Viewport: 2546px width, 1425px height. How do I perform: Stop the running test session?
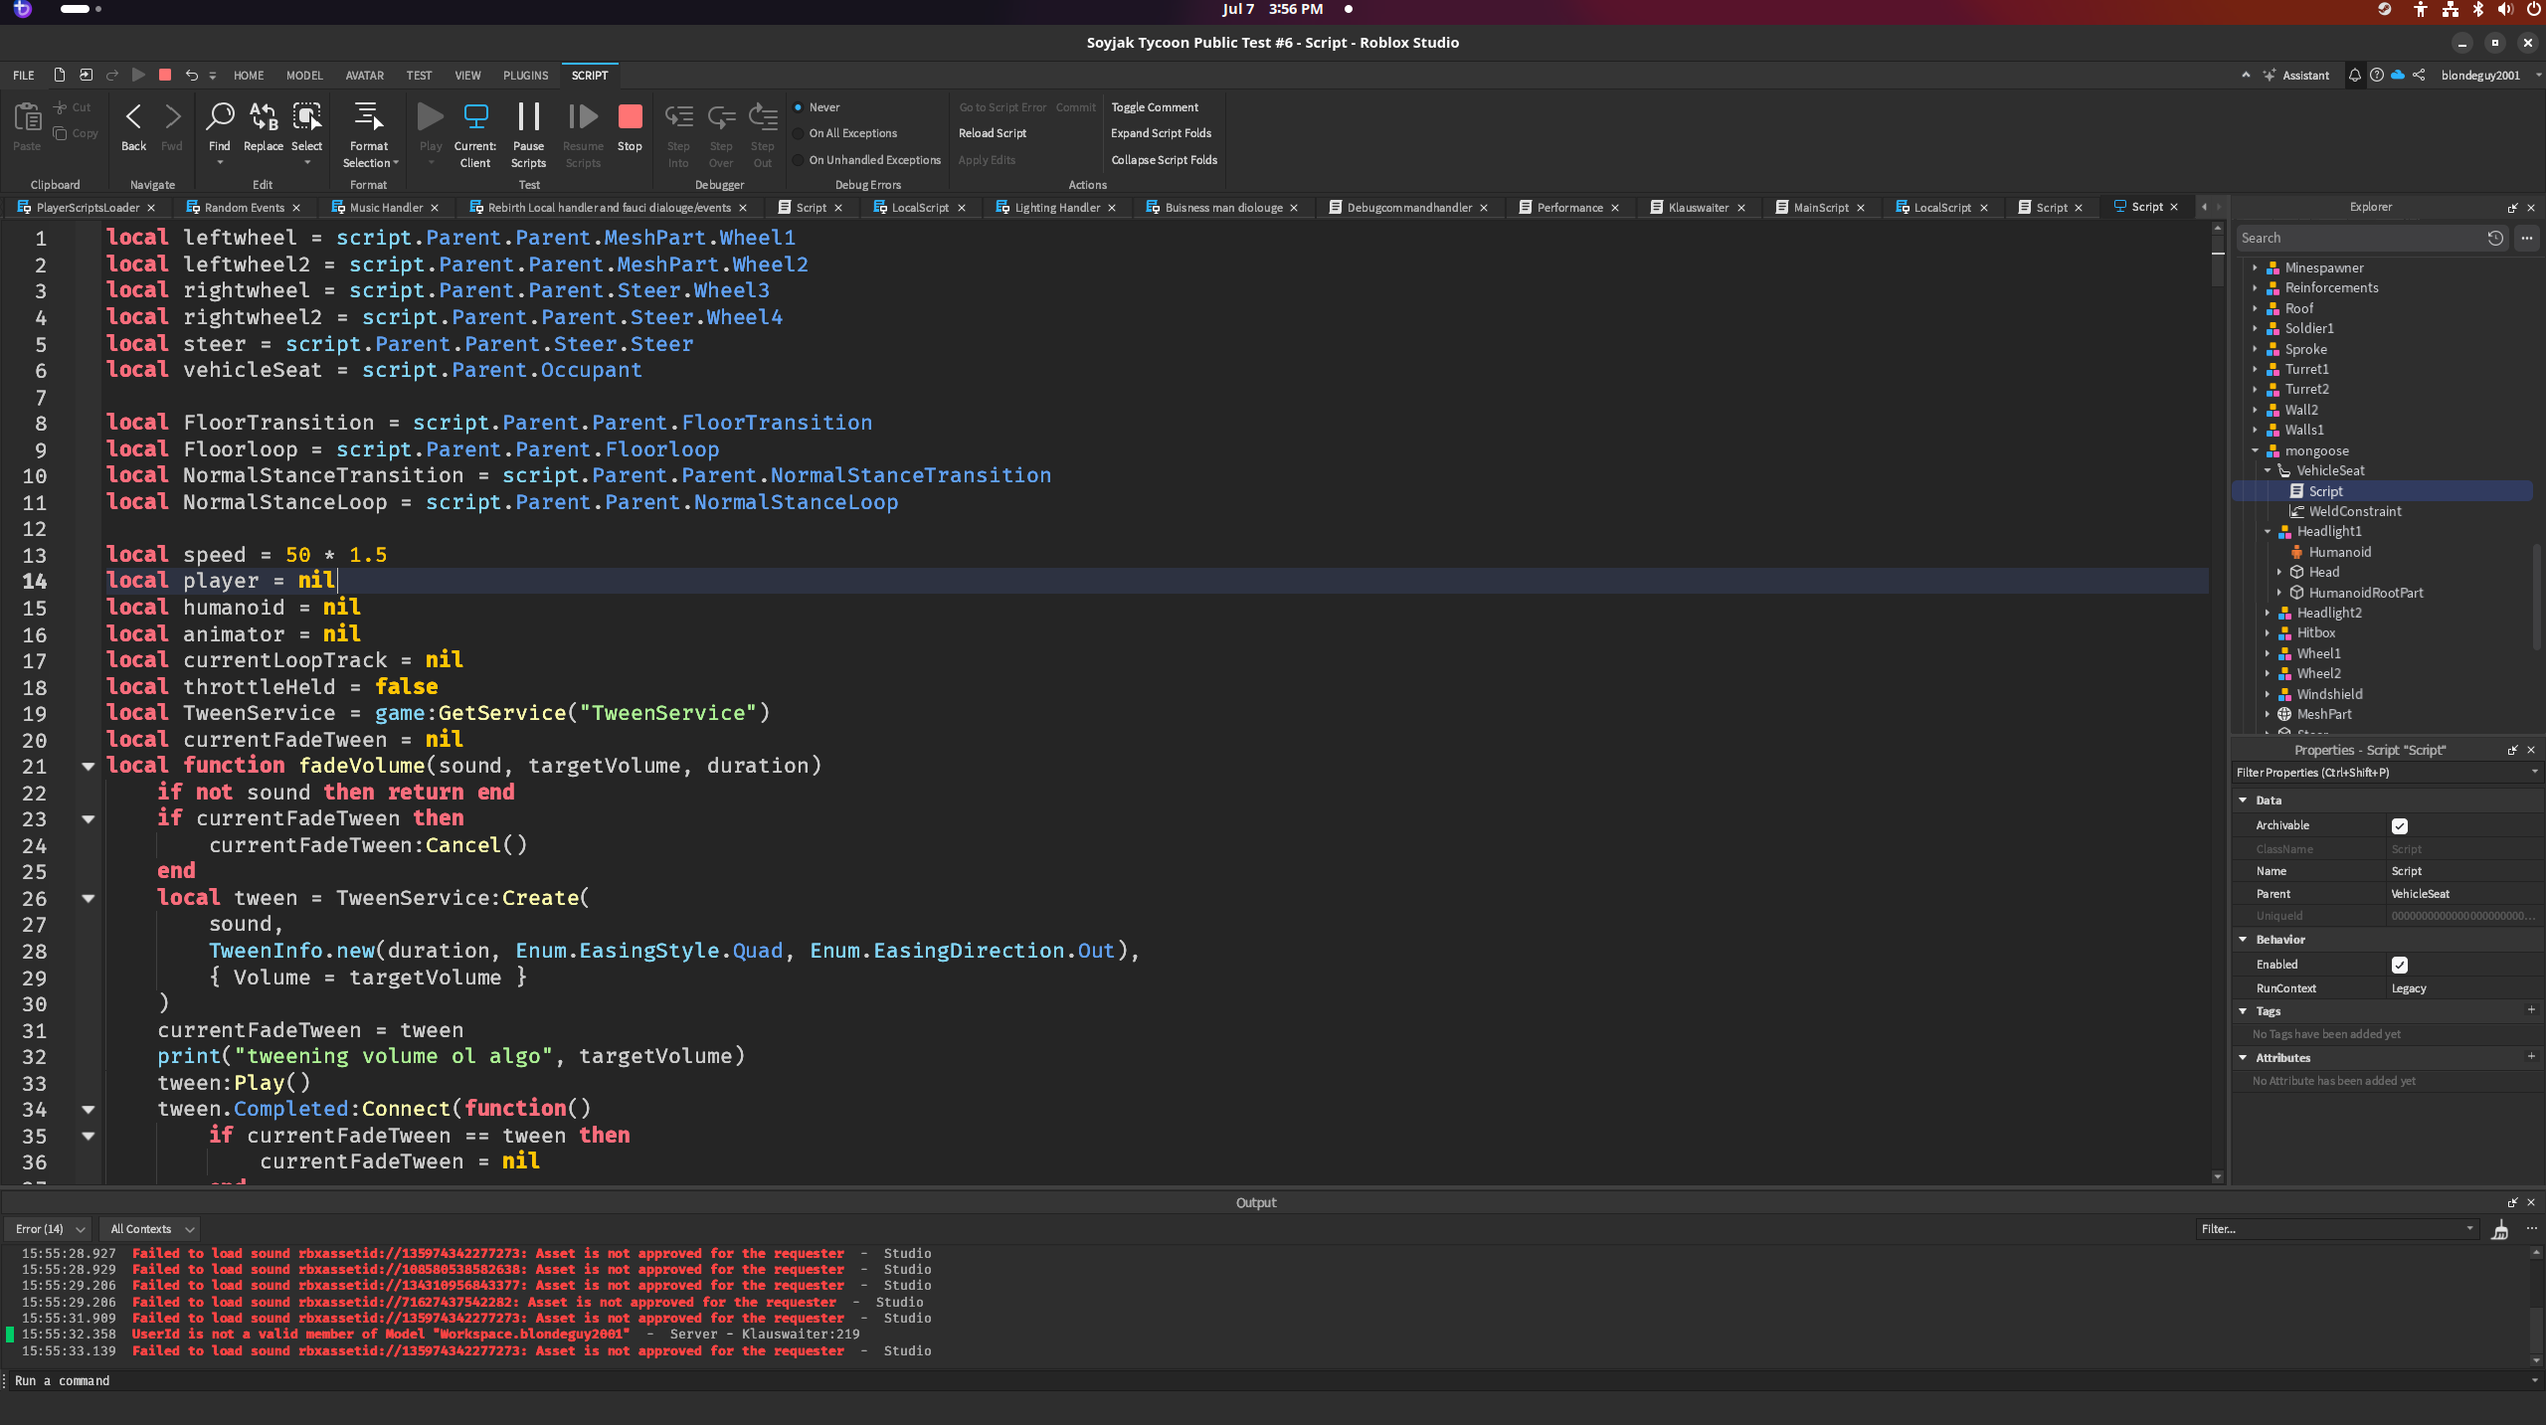pos(630,127)
